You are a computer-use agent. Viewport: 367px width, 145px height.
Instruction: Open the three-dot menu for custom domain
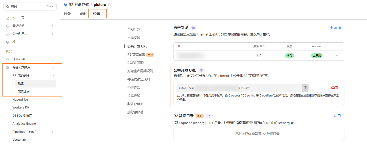point(338,55)
